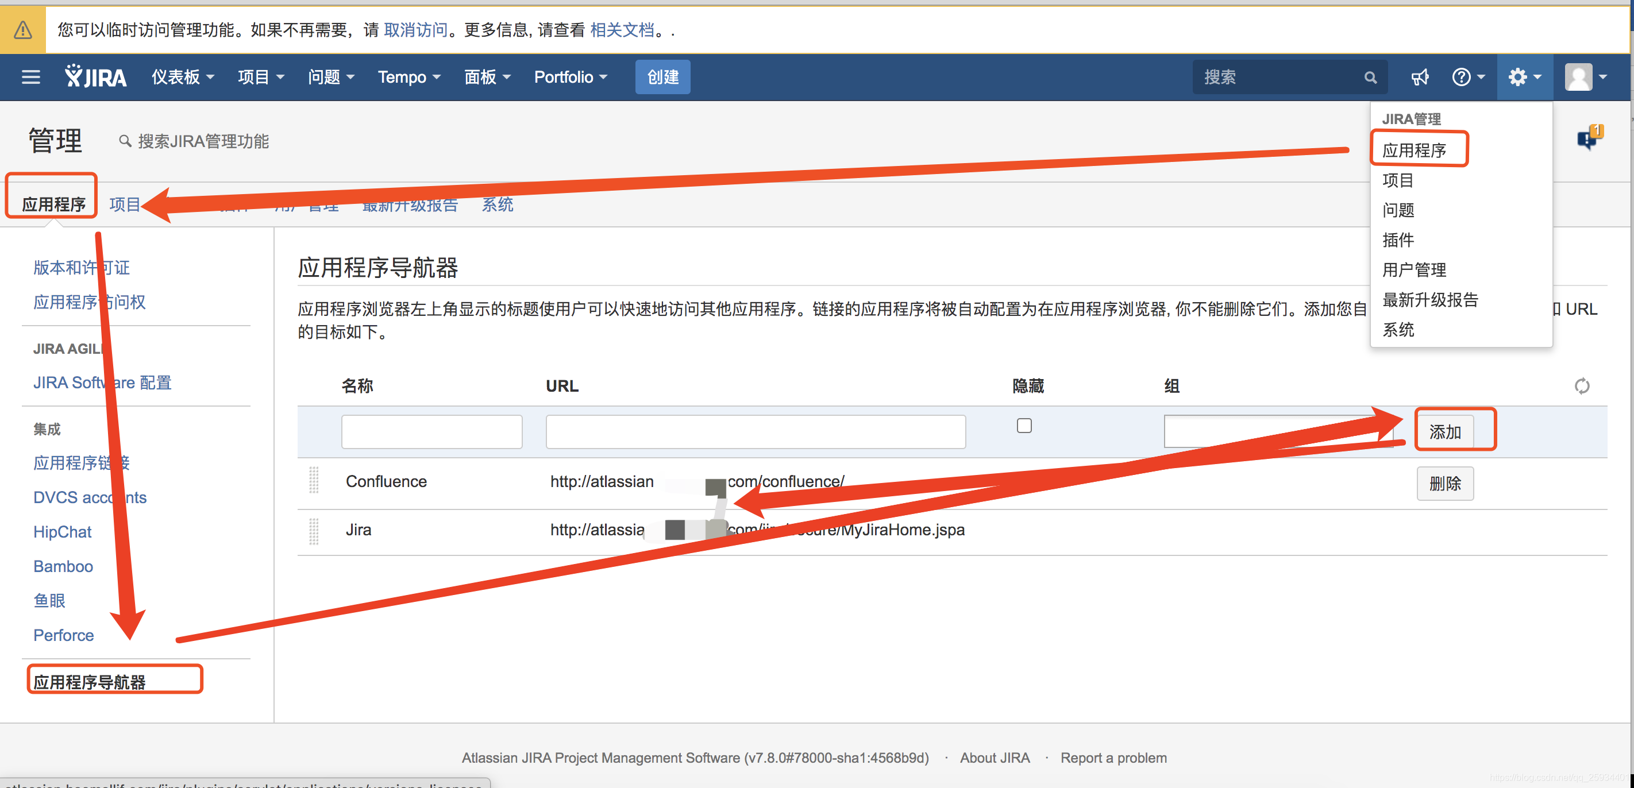
Task: Expand the 面板 dropdown menu
Action: (x=487, y=77)
